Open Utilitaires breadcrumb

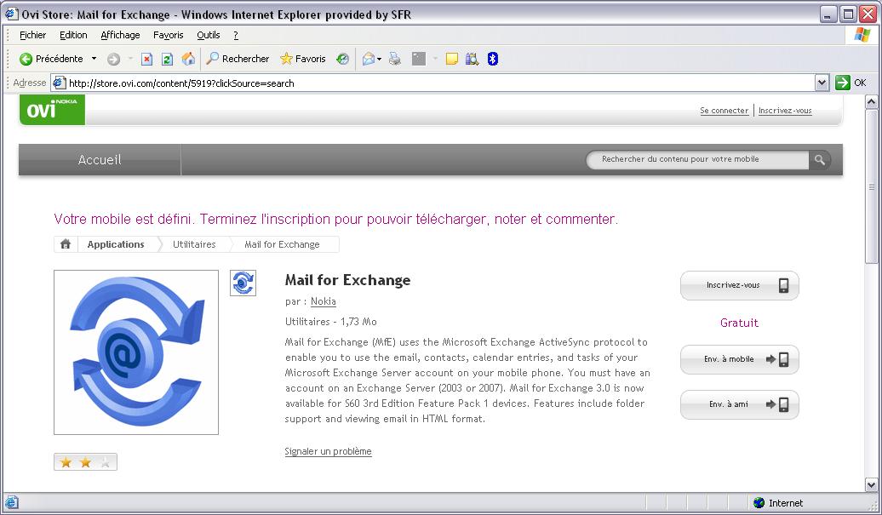194,244
